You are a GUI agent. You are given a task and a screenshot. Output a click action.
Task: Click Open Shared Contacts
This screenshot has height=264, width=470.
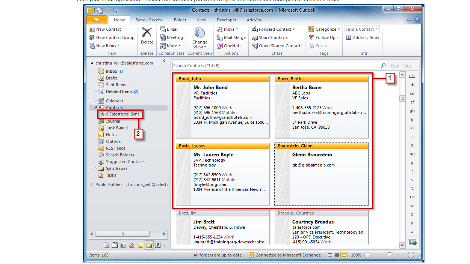277,46
